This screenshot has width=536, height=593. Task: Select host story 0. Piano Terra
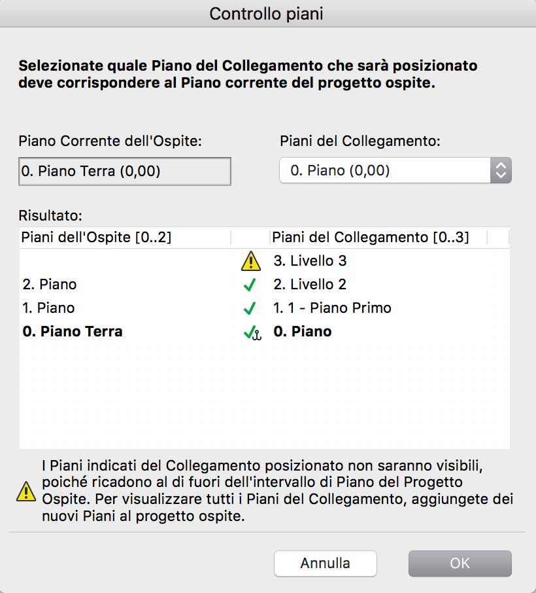tap(73, 332)
